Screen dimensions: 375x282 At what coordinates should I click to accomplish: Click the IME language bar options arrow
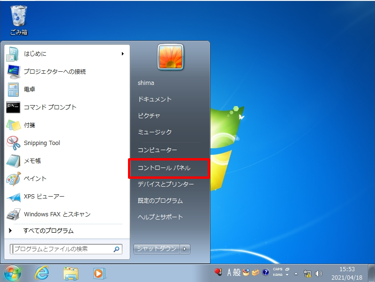click(287, 275)
